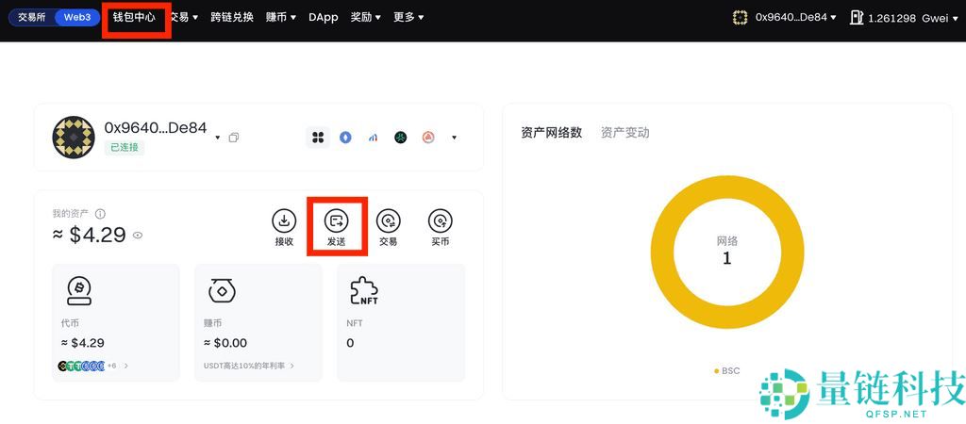Click the ≈ $4.29 total assets value

point(92,235)
